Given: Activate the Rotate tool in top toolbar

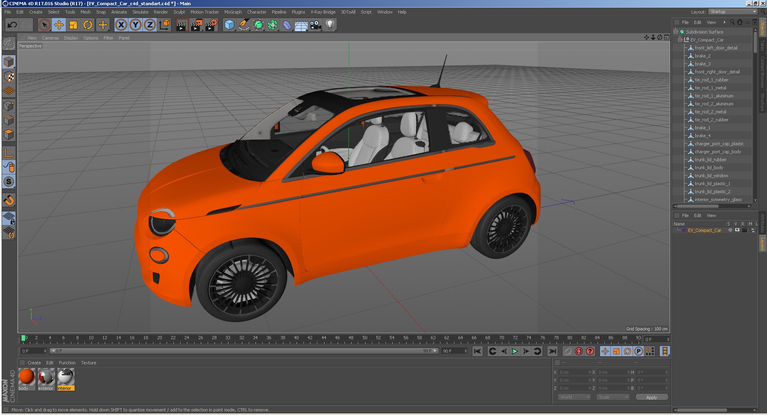Looking at the screenshot, I should click(88, 25).
